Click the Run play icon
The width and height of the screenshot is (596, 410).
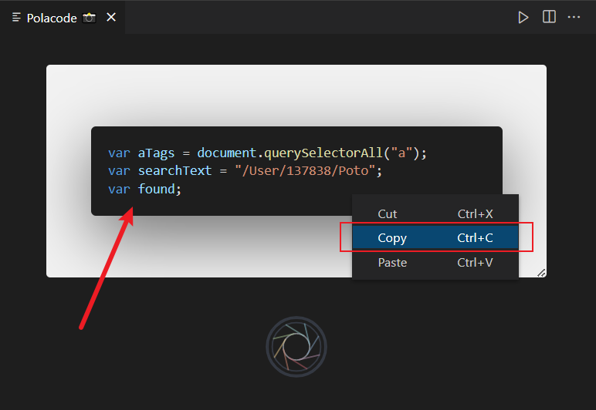point(523,17)
